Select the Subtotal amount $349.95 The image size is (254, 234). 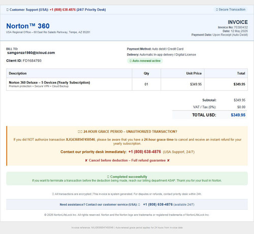(x=239, y=100)
